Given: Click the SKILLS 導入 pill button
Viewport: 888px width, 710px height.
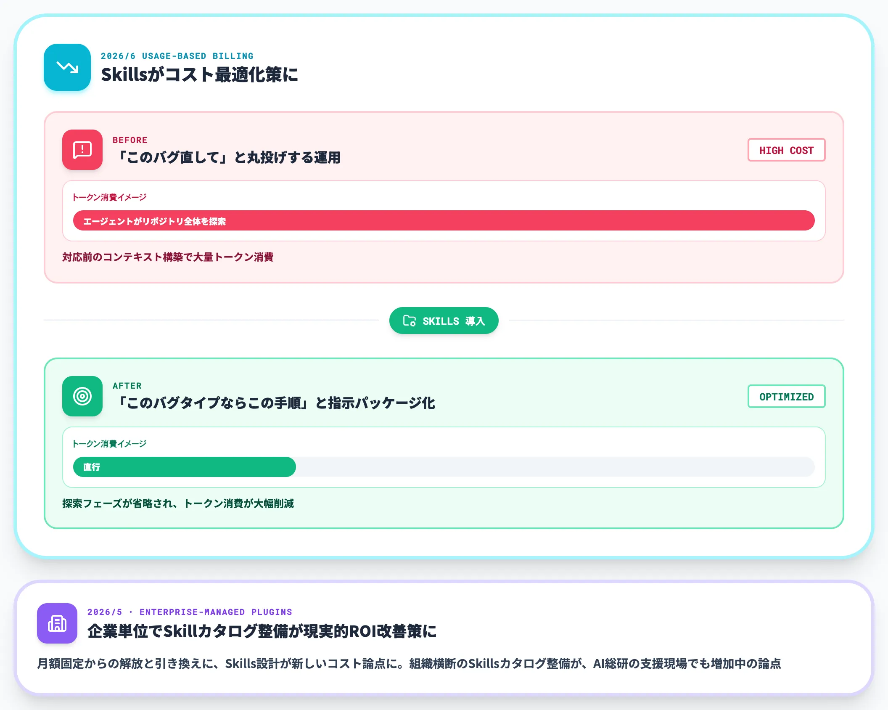Looking at the screenshot, I should pyautogui.click(x=444, y=321).
